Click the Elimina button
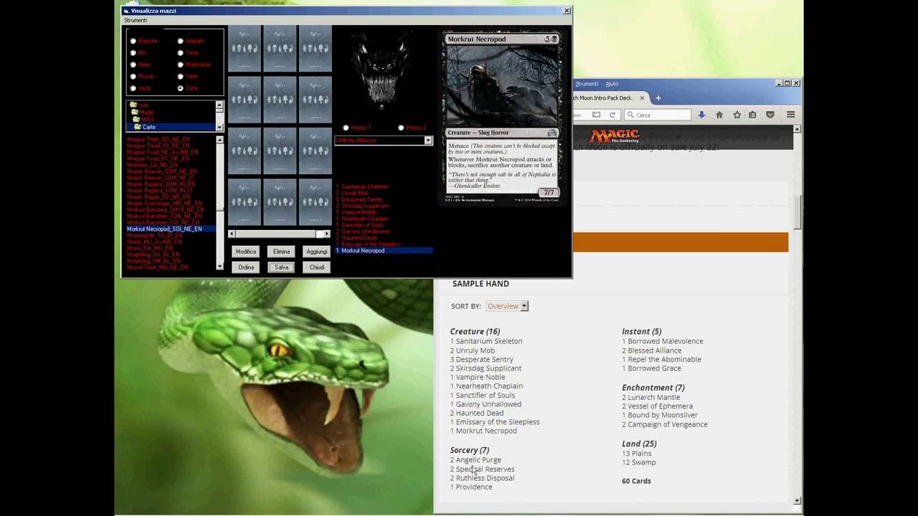The height and width of the screenshot is (516, 918). pos(281,252)
